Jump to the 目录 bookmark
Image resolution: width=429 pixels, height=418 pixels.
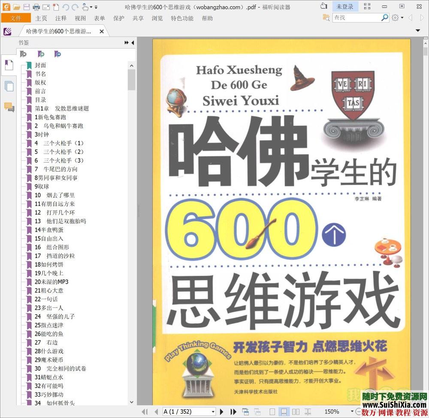coord(40,100)
